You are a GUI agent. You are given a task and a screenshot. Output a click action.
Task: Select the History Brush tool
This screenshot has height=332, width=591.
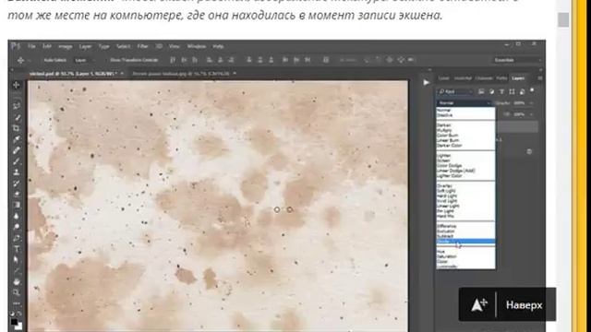pyautogui.click(x=17, y=183)
